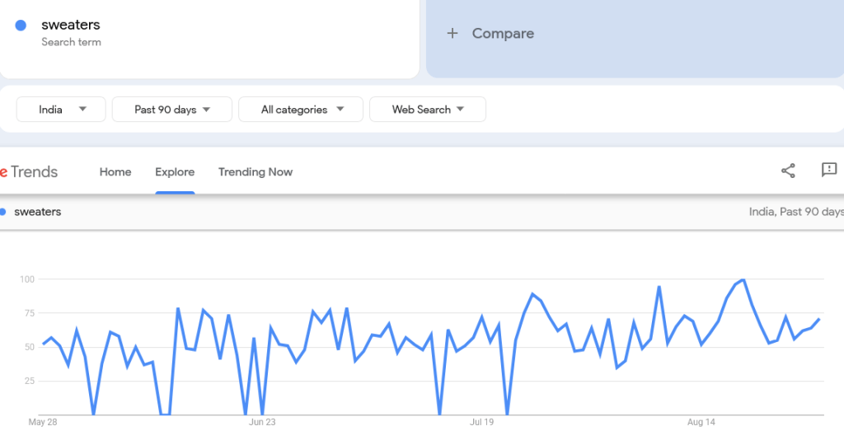
Task: Open the send feedback icon
Action: tap(828, 170)
